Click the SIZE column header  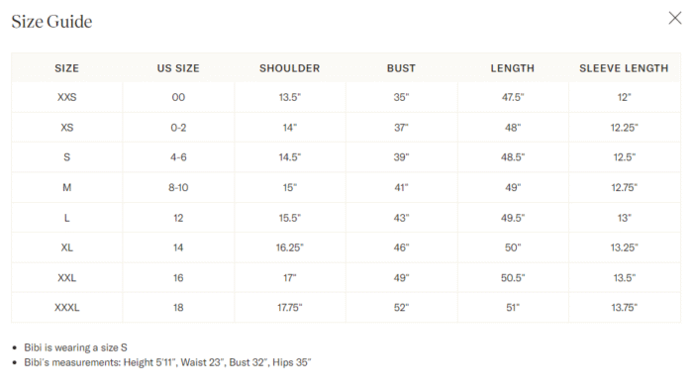[x=66, y=68]
